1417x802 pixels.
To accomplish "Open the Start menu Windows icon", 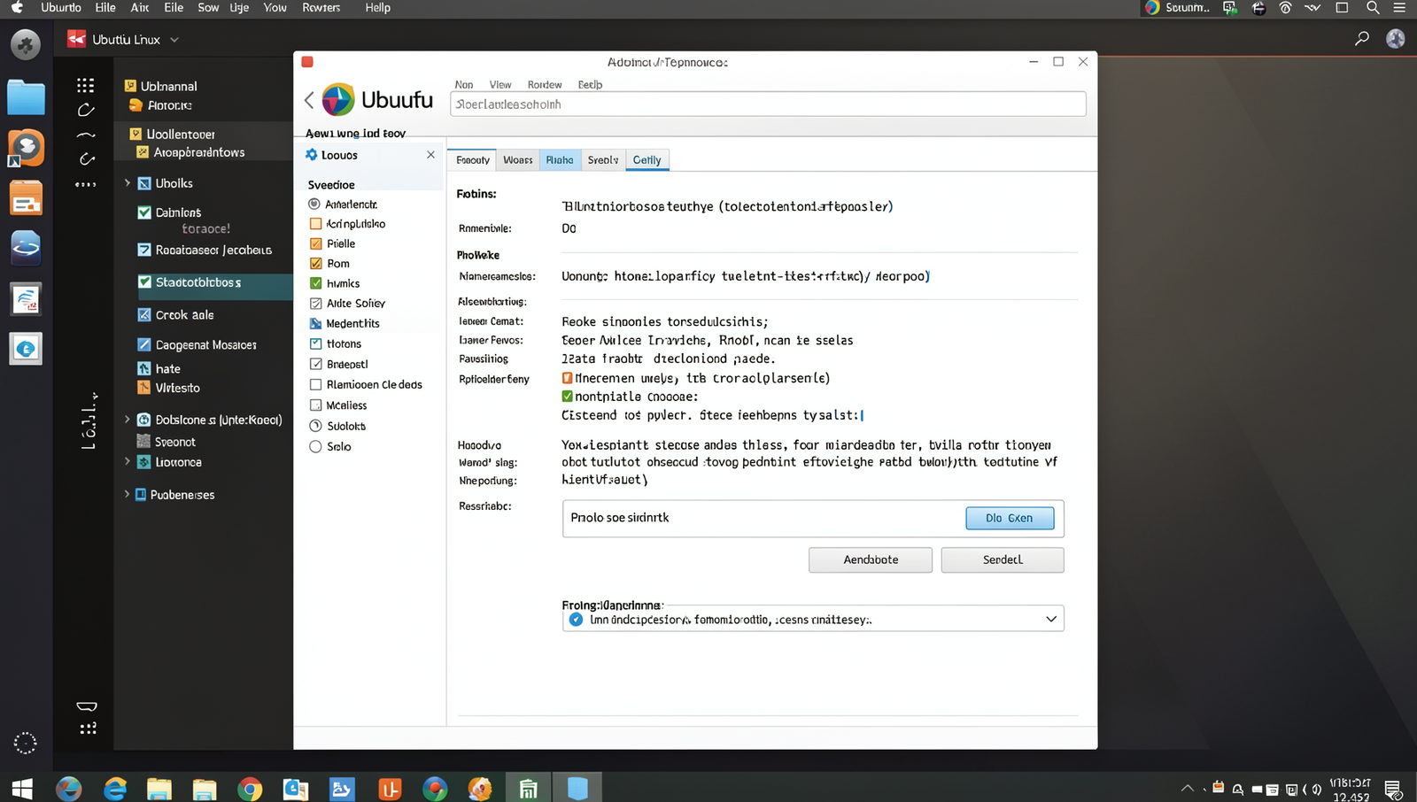I will click(x=22, y=788).
